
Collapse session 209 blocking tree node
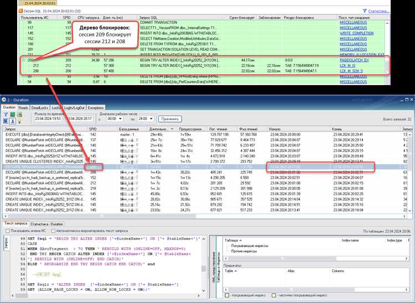point(24,60)
